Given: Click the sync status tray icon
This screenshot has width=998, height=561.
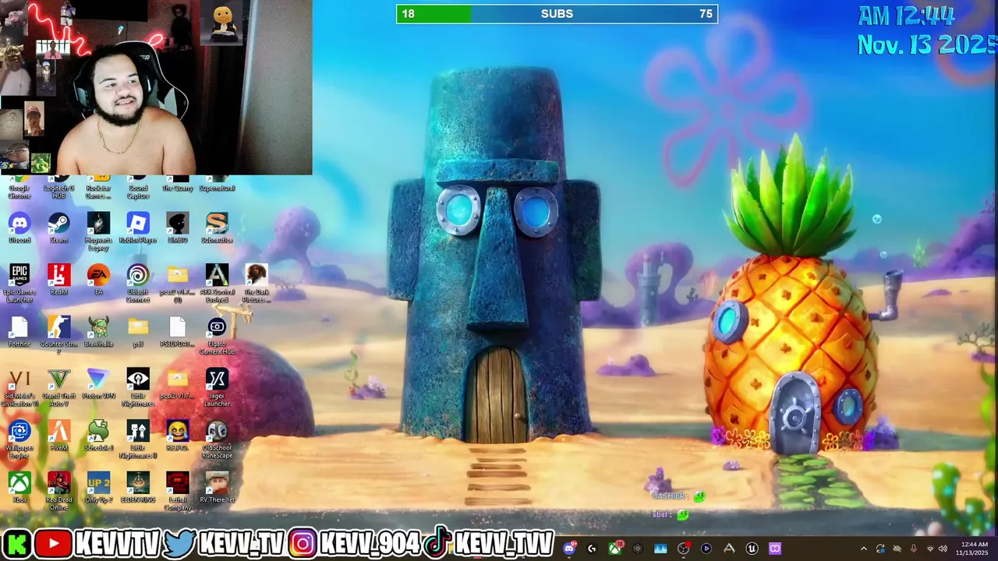Looking at the screenshot, I should pos(880,549).
